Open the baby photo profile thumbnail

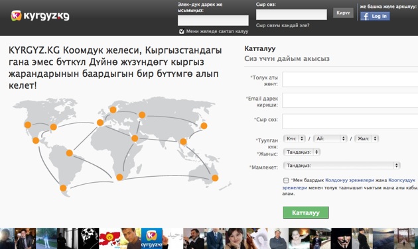pos(299,238)
